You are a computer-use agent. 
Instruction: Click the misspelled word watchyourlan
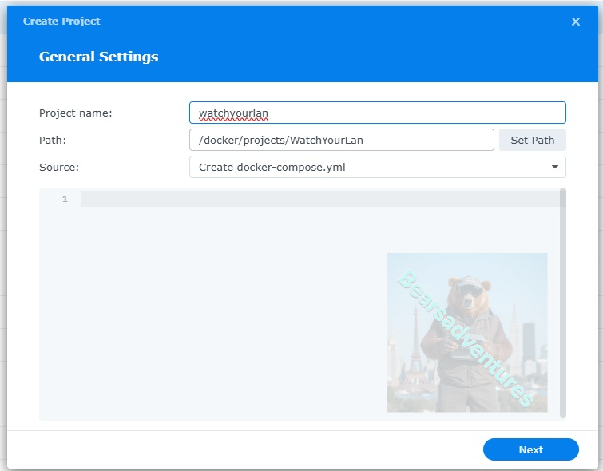(233, 113)
